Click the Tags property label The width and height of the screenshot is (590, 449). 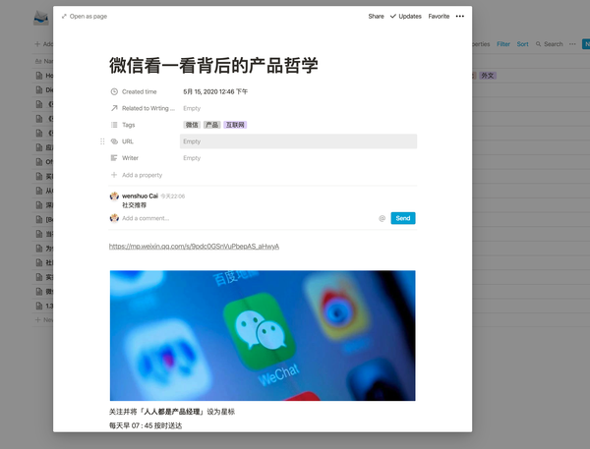128,125
